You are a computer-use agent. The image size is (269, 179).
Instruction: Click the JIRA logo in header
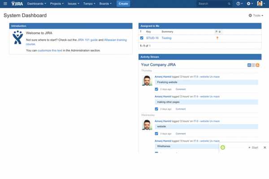coord(17,4)
